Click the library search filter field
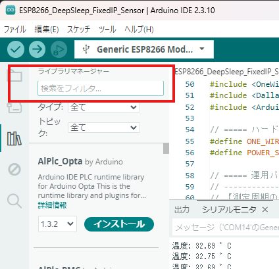279x269 pixels. [101, 88]
